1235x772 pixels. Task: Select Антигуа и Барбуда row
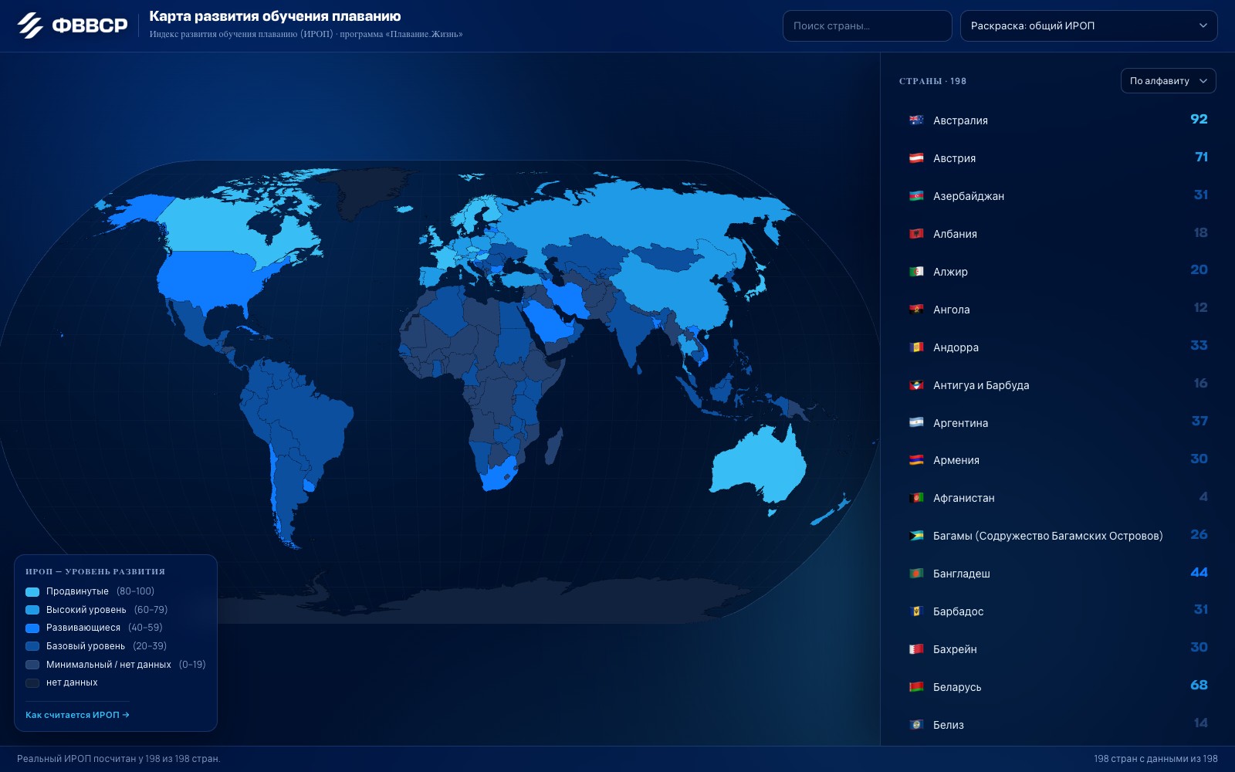1057,384
